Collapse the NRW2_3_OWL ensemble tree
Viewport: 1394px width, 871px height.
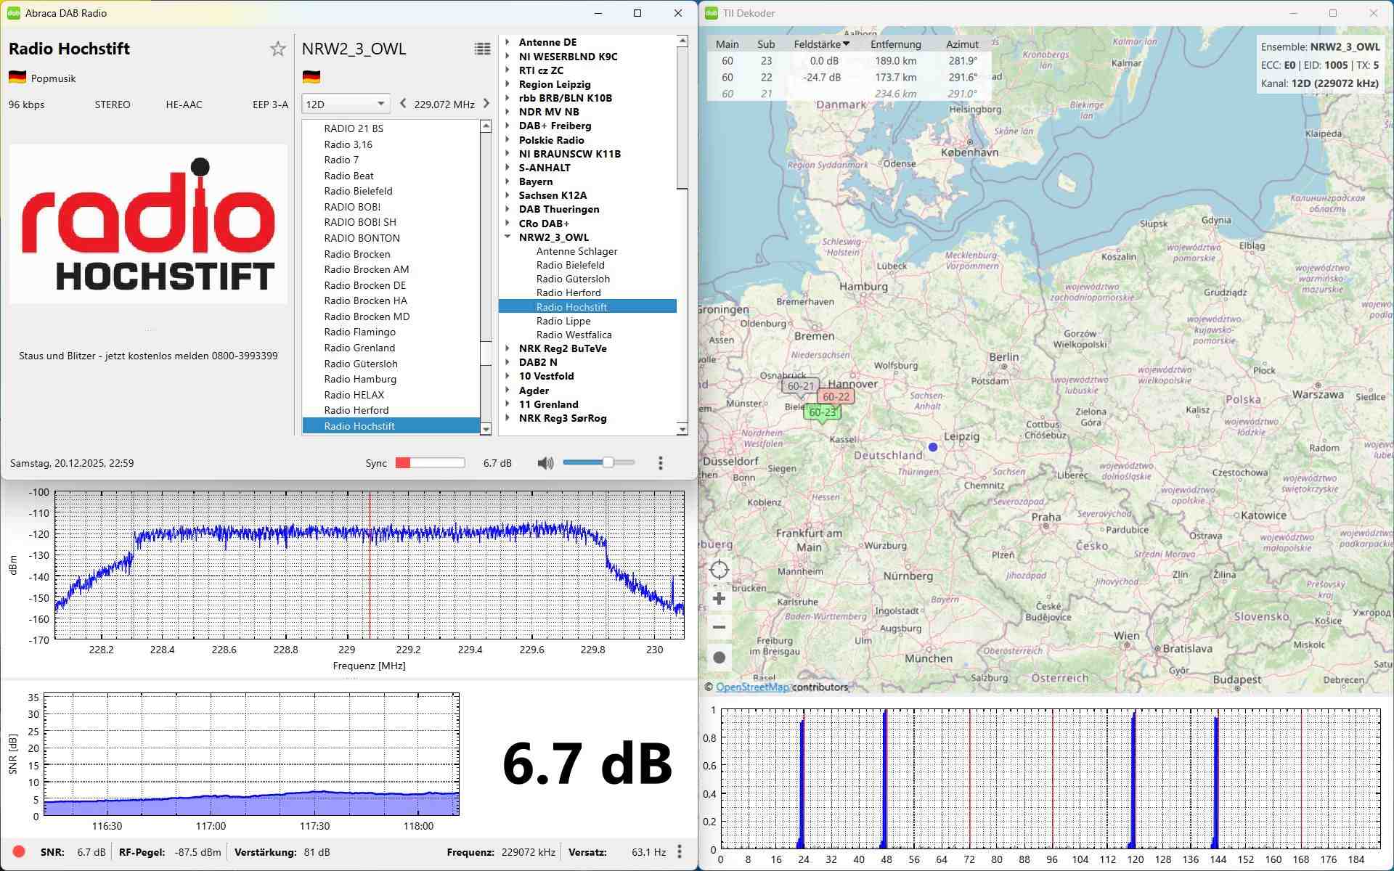pyautogui.click(x=508, y=237)
